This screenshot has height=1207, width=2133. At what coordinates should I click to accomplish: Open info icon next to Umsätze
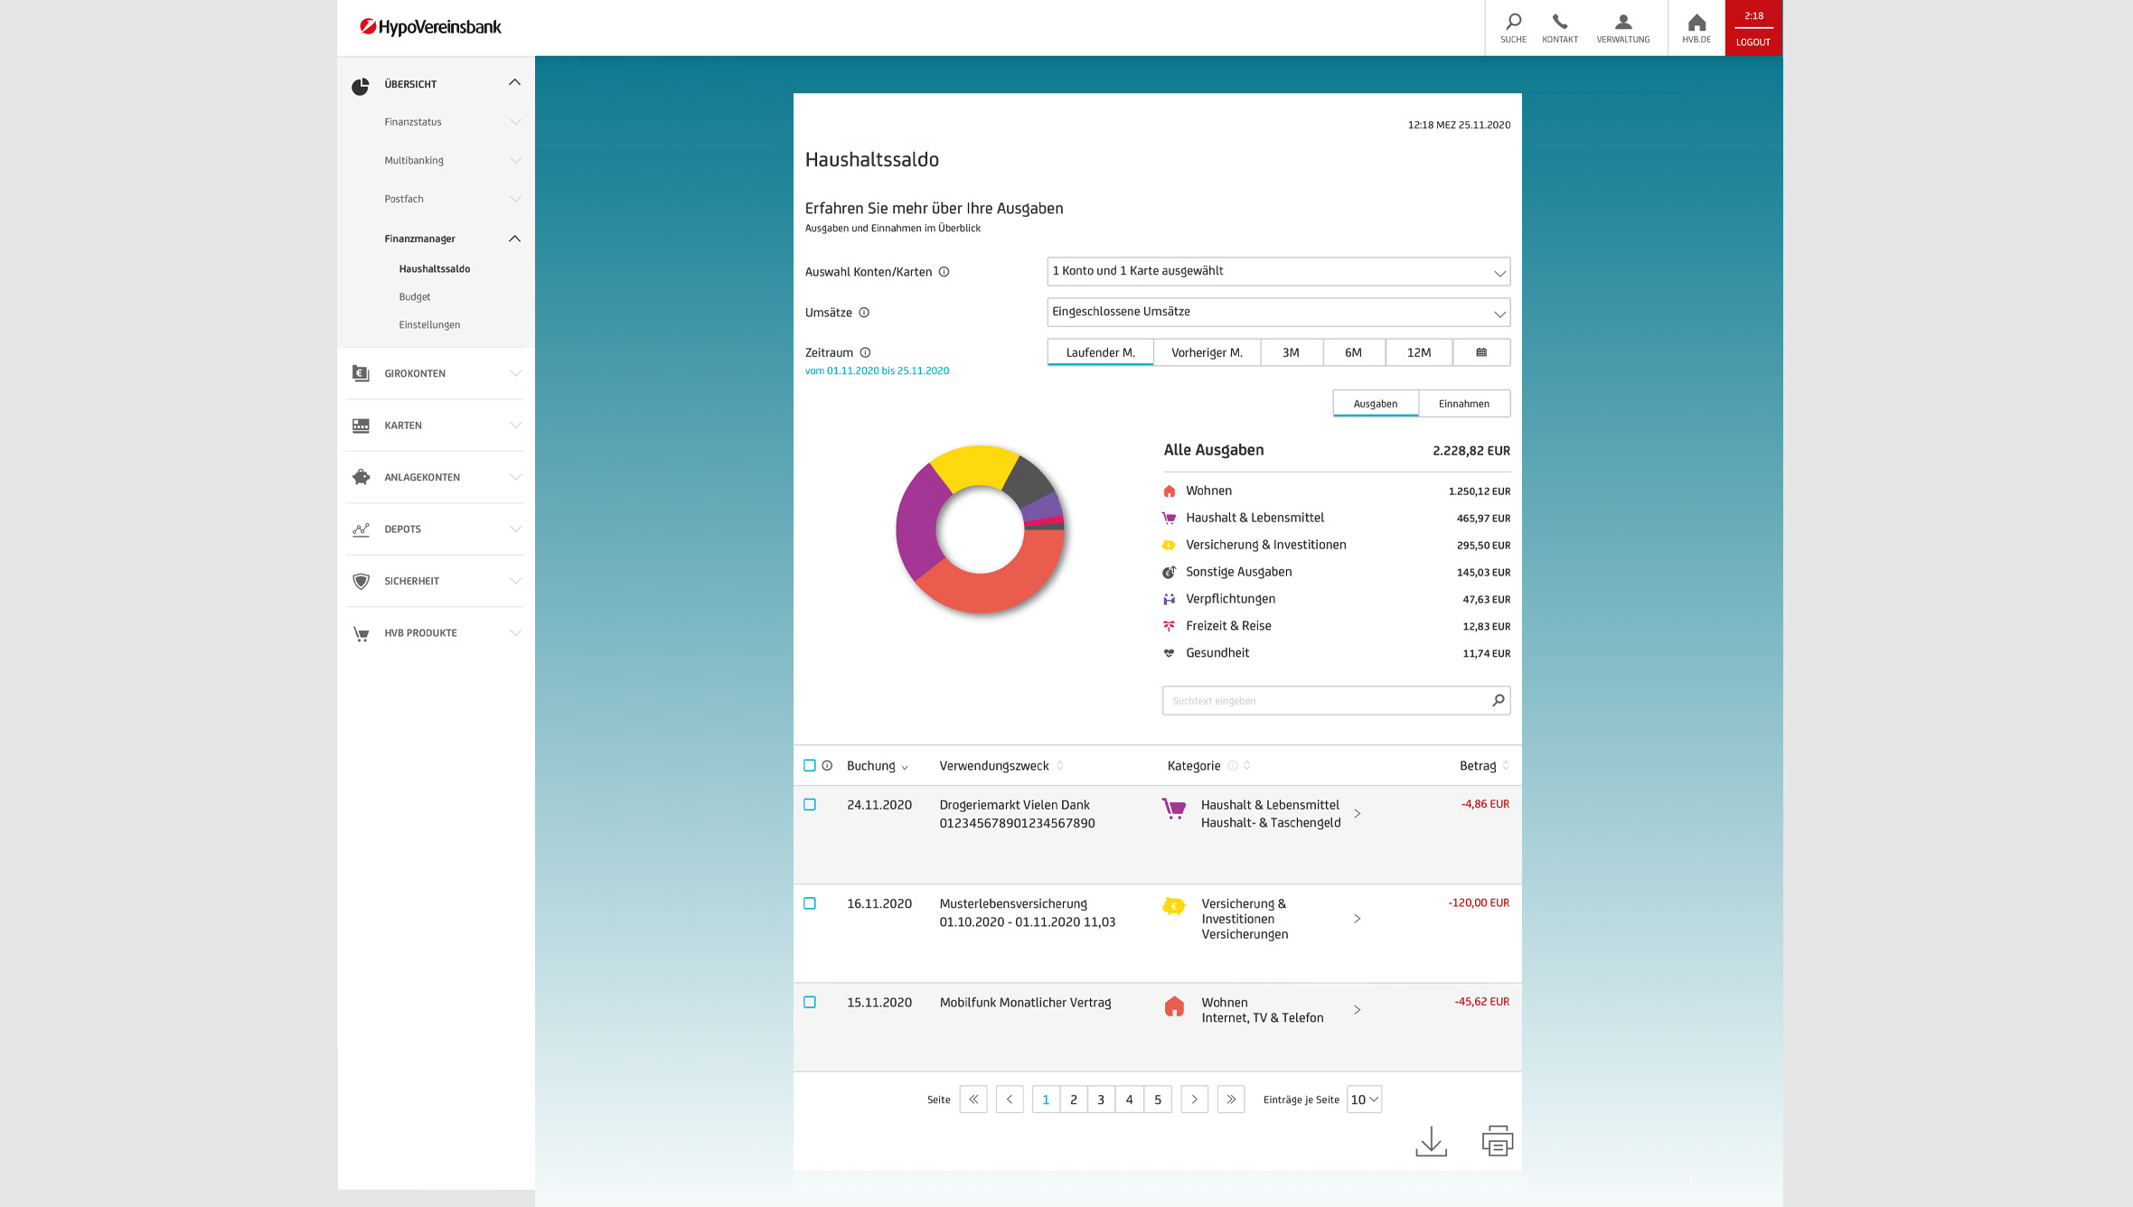pyautogui.click(x=864, y=313)
